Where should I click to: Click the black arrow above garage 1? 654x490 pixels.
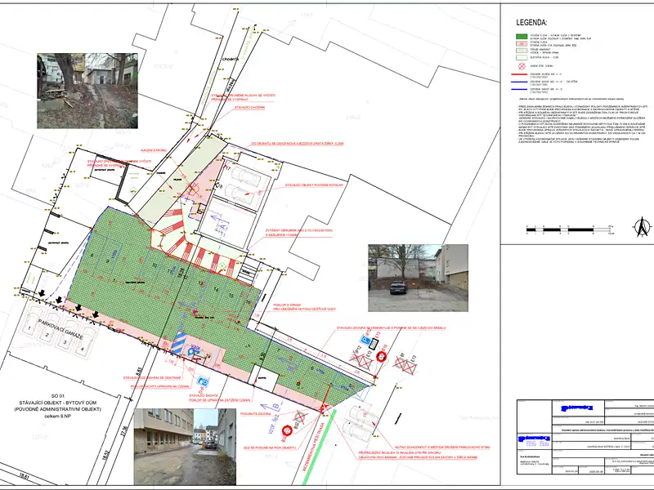pos(42,294)
